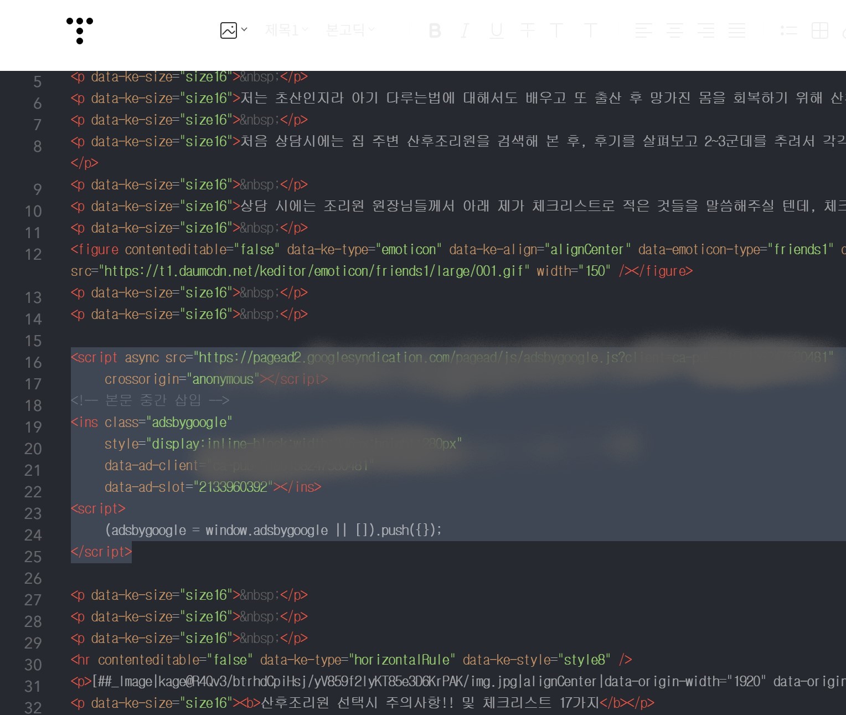Toggle bold formatting
The height and width of the screenshot is (715, 846).
click(x=435, y=30)
